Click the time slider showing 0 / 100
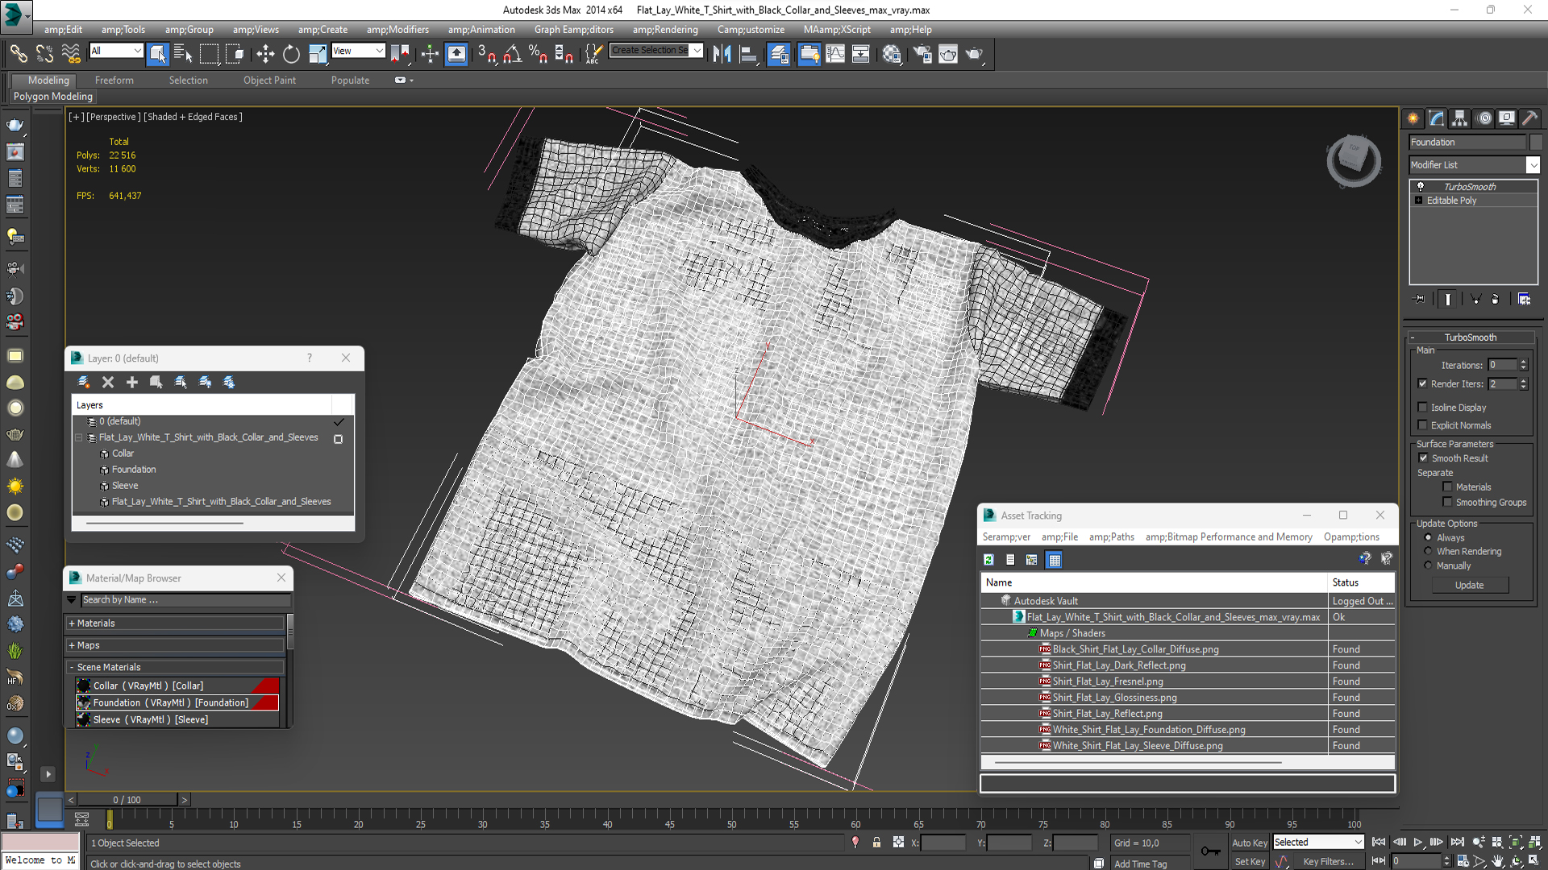This screenshot has height=870, width=1548. 127,800
